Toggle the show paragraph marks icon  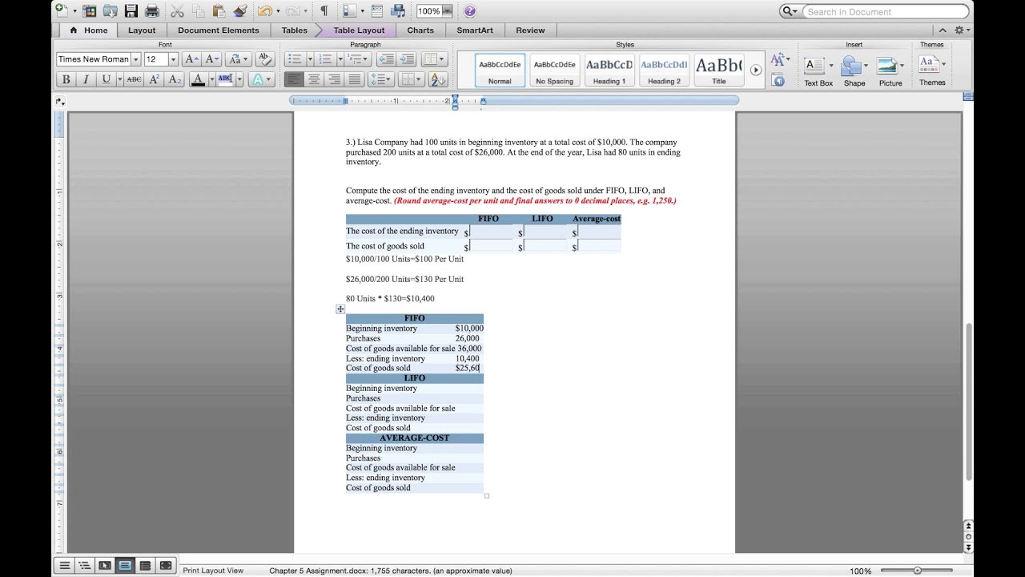click(324, 11)
